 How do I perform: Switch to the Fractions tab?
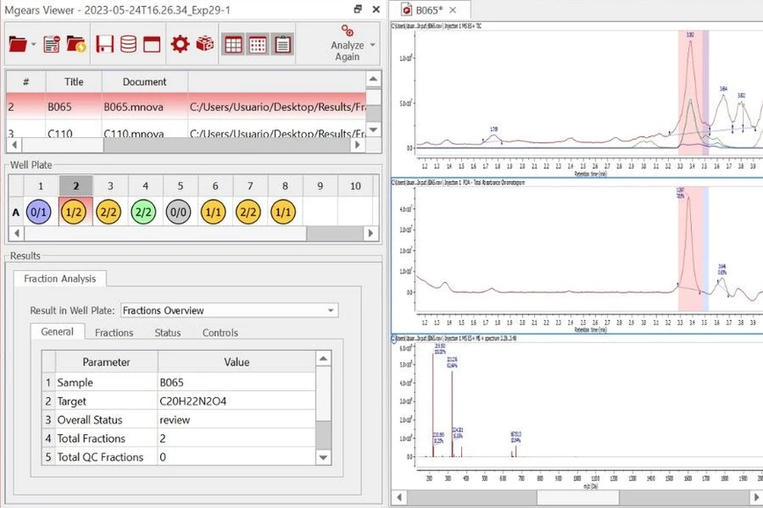tap(115, 332)
